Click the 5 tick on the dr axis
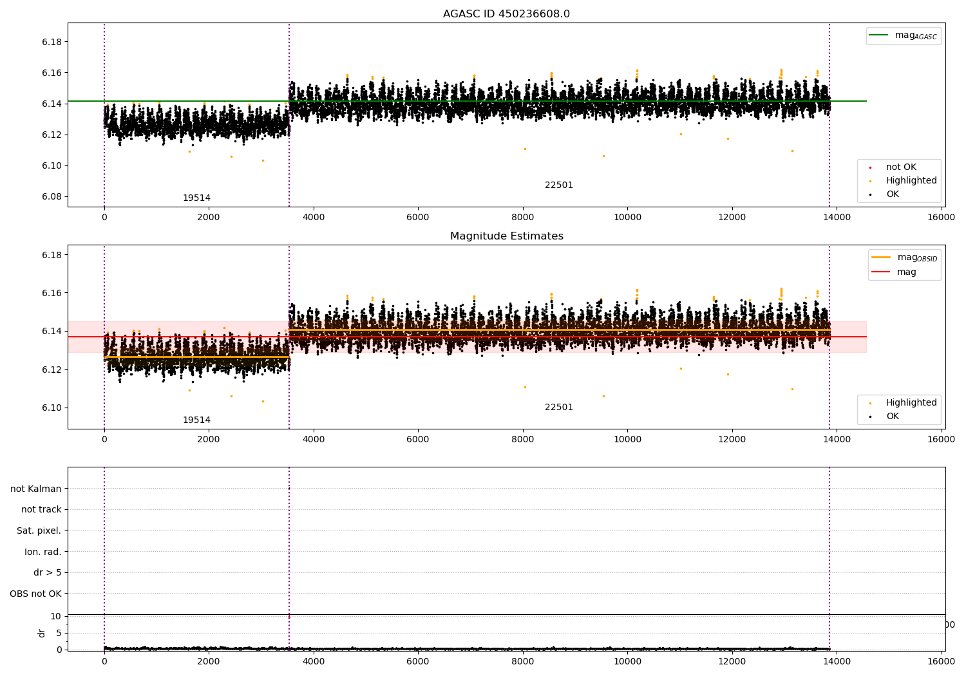Viewport: 966px width, 676px height. [x=59, y=634]
